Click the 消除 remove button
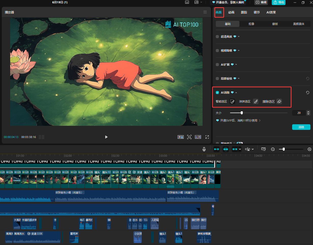The height and width of the screenshot is (245, 313). 301,127
